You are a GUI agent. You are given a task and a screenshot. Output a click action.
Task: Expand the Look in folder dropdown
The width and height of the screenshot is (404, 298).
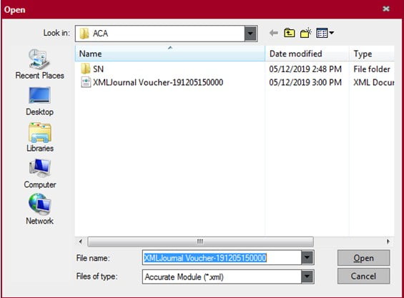250,34
